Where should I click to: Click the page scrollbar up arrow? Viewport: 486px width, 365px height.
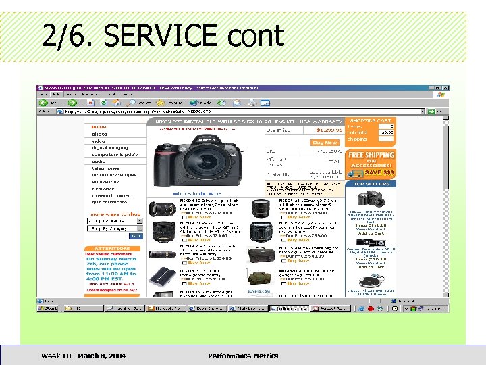[x=446, y=118]
